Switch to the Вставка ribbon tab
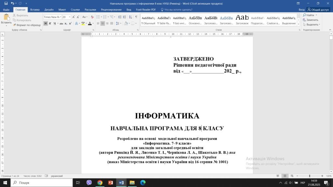This screenshot has width=333, height=187. click(35, 9)
